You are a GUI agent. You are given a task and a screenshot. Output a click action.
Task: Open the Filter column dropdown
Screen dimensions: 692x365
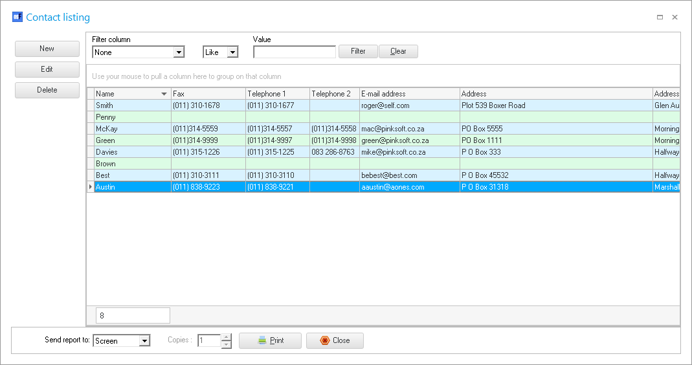(179, 52)
